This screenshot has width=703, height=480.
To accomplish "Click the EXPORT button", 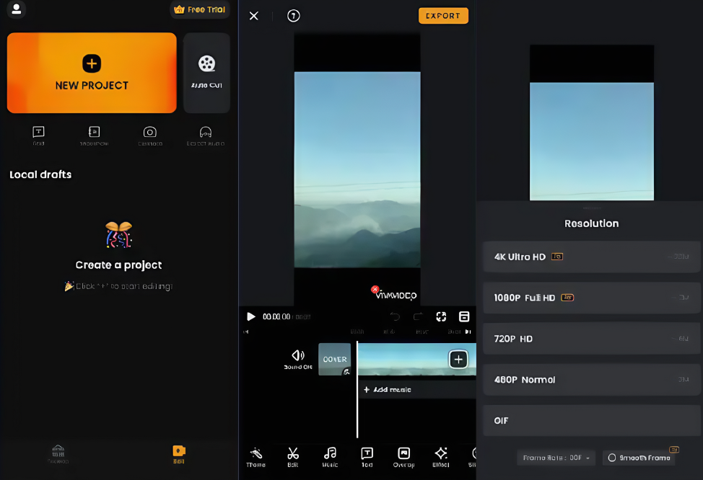I will 443,15.
